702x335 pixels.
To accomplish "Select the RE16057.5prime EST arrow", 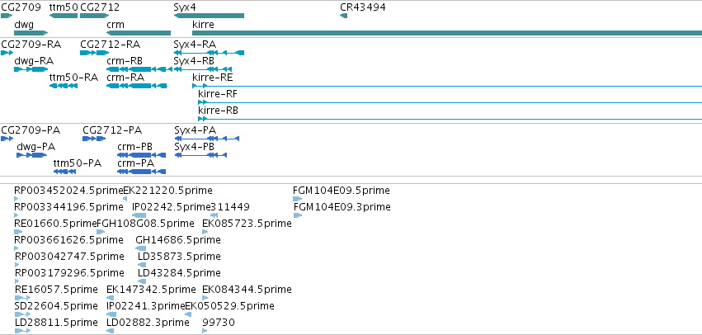I will tap(22, 298).
